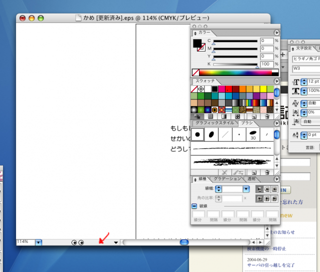
Task: Click the None color box in Color panel
Action: pos(196,72)
